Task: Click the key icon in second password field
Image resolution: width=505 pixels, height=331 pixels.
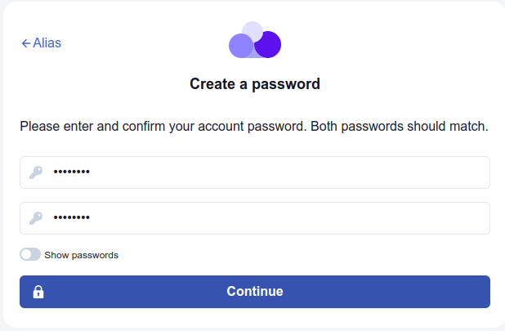Action: [36, 218]
